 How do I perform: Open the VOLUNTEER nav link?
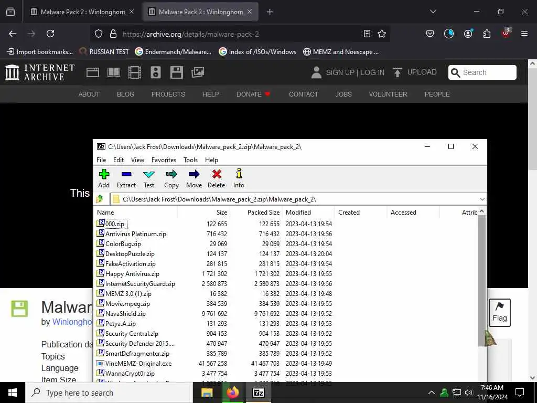388,94
